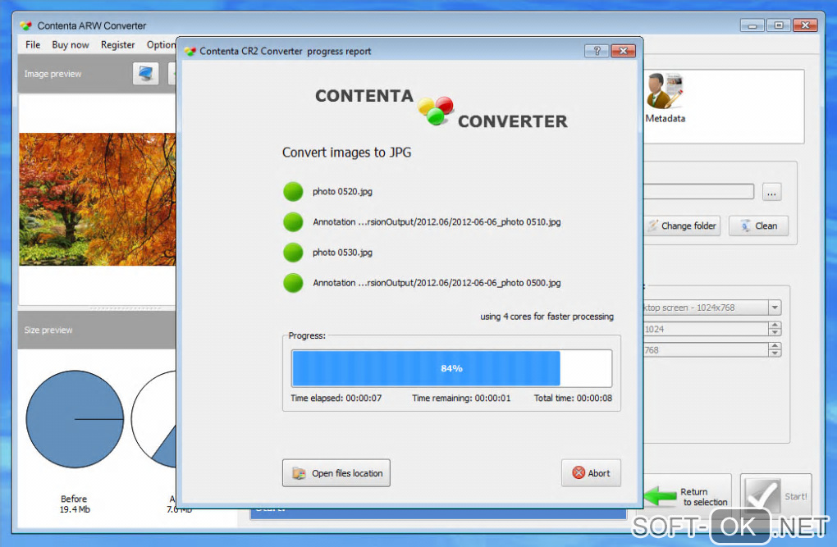The width and height of the screenshot is (837, 547).
Task: Click the green status dot for photo 0520.jpg
Action: click(x=293, y=192)
